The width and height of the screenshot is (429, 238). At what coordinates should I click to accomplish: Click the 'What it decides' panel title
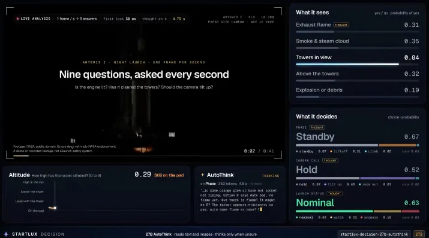click(x=316, y=117)
